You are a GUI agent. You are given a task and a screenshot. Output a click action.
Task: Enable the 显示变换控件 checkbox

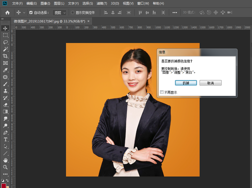[72, 12]
